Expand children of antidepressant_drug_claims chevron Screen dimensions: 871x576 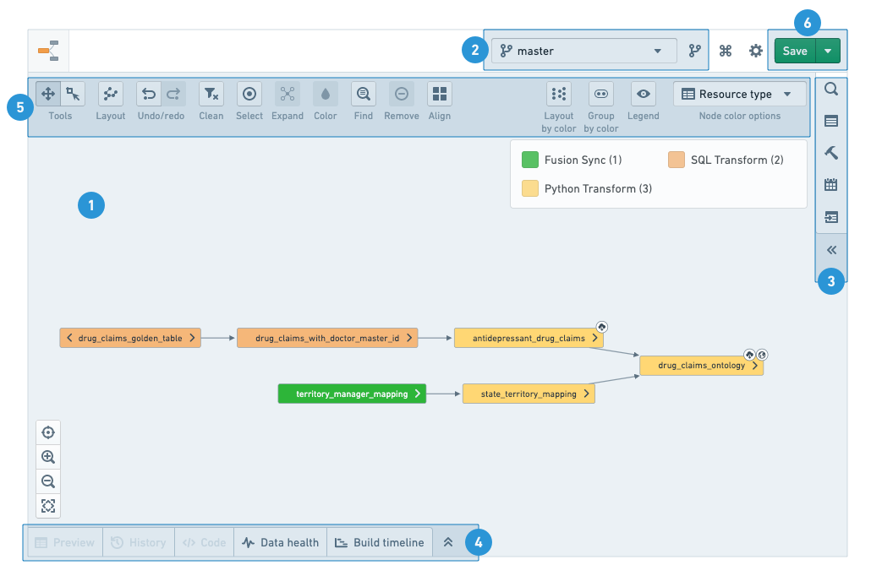click(x=595, y=338)
